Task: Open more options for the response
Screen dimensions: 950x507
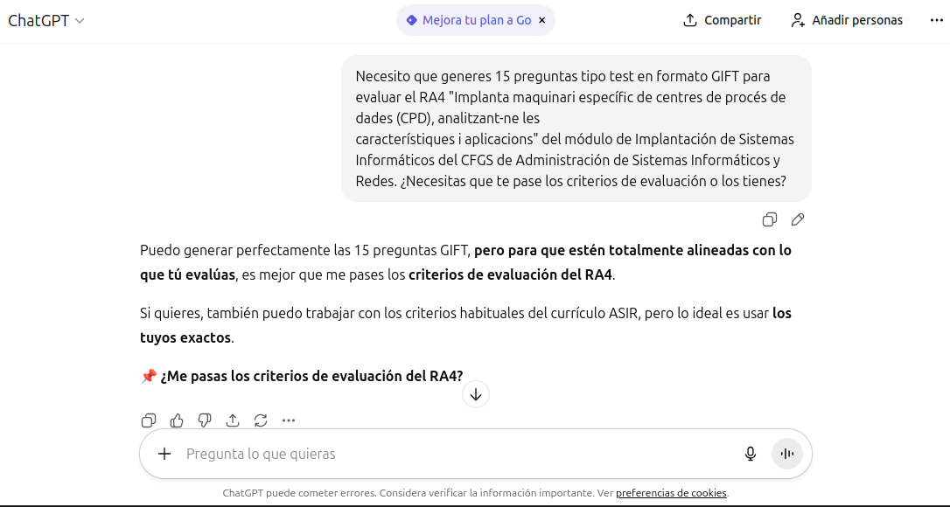Action: tap(289, 420)
